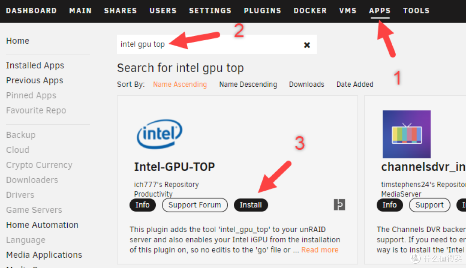Open the APPS tab
This screenshot has height=268, width=466.
(x=380, y=11)
